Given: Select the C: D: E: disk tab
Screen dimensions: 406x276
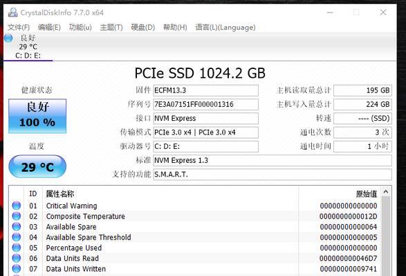Looking at the screenshot, I should 28,47.
